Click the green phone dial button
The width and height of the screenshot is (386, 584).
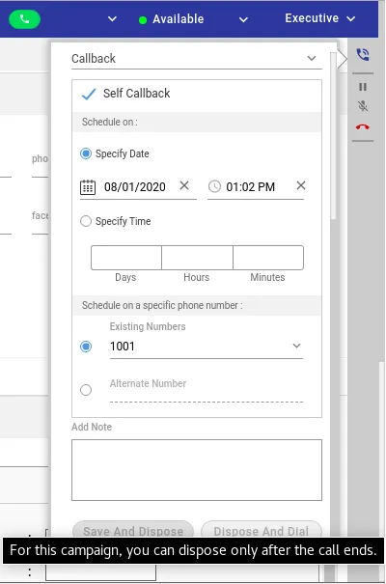(24, 19)
